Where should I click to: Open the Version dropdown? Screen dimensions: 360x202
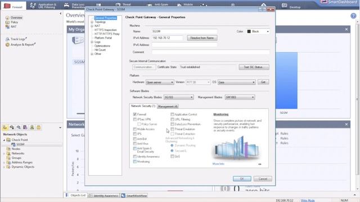(197, 82)
